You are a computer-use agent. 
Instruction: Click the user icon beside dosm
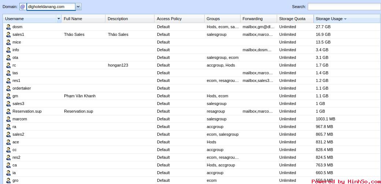tap(8, 27)
